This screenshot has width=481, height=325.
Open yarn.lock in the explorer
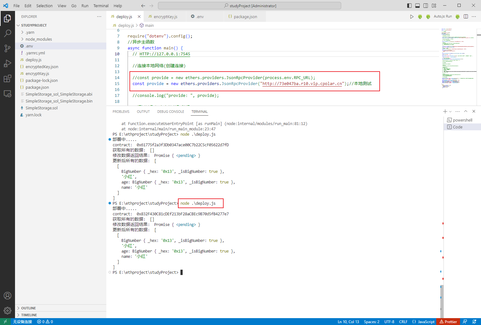[x=33, y=115]
